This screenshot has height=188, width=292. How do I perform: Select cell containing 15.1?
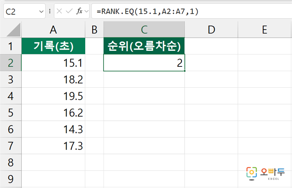53,63
